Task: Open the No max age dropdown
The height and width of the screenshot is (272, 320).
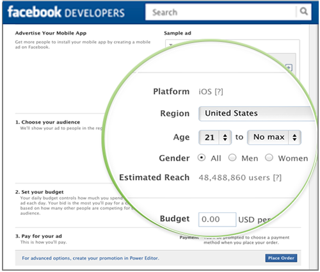Action: pyautogui.click(x=274, y=138)
